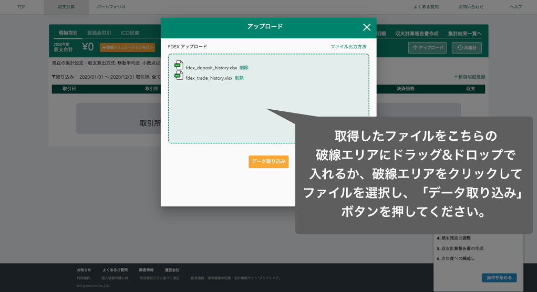Open footer link 障害情報
Viewport: 537px width, 292px height.
point(146,270)
